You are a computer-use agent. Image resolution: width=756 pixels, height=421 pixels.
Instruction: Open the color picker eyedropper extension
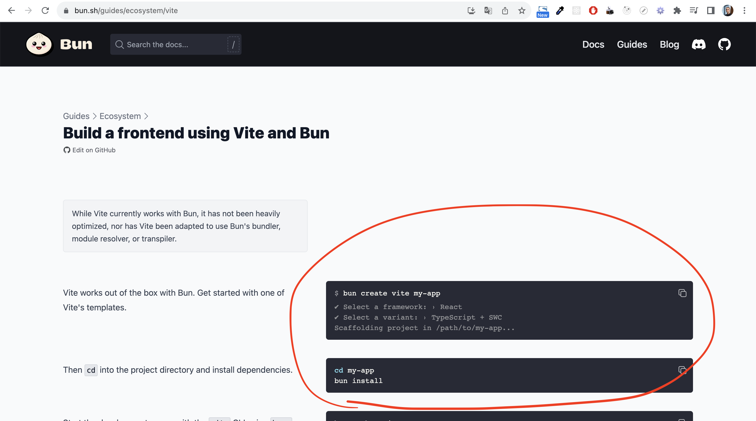[x=560, y=10]
